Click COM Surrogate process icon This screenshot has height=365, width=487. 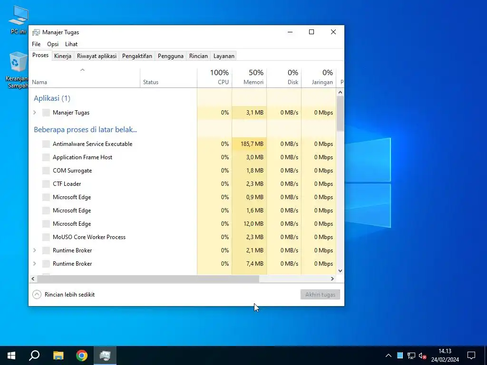click(x=46, y=171)
